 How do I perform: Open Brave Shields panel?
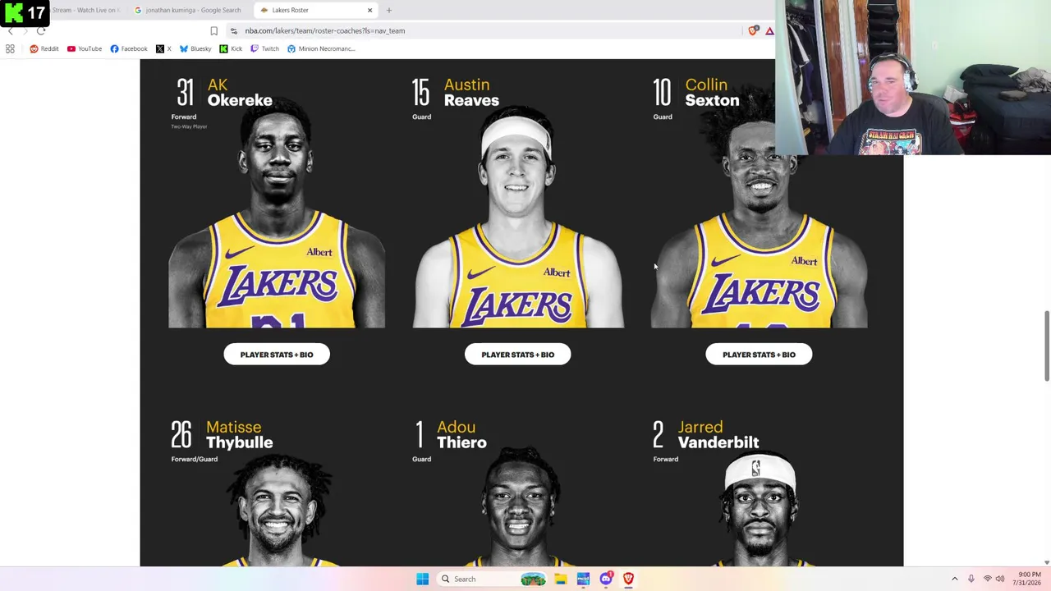[753, 30]
